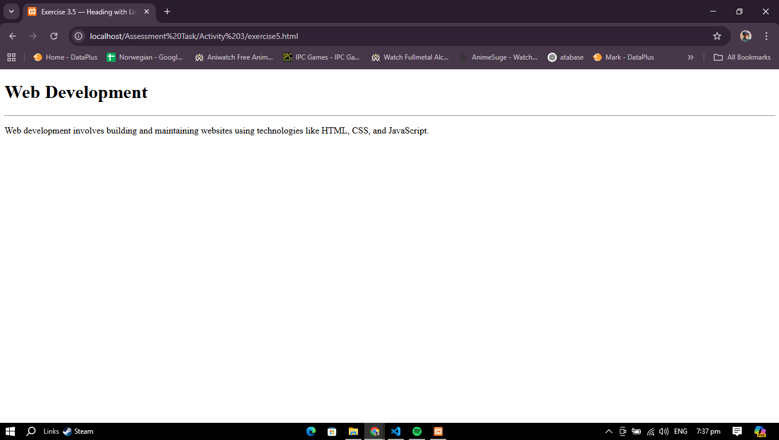Open a new tab with the plus button
779x440 pixels.
167,11
